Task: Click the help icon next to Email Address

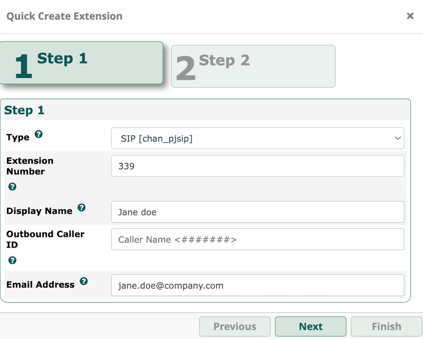Action: click(x=84, y=281)
